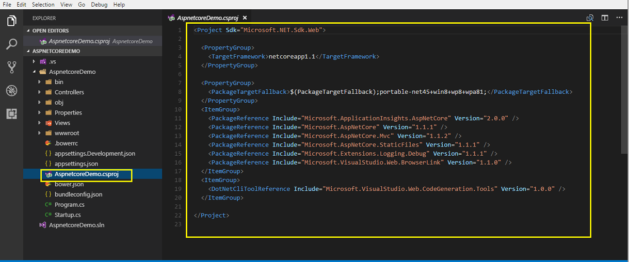Open the Extensions view in activity bar
Viewport: 629px width, 262px height.
pyautogui.click(x=11, y=113)
